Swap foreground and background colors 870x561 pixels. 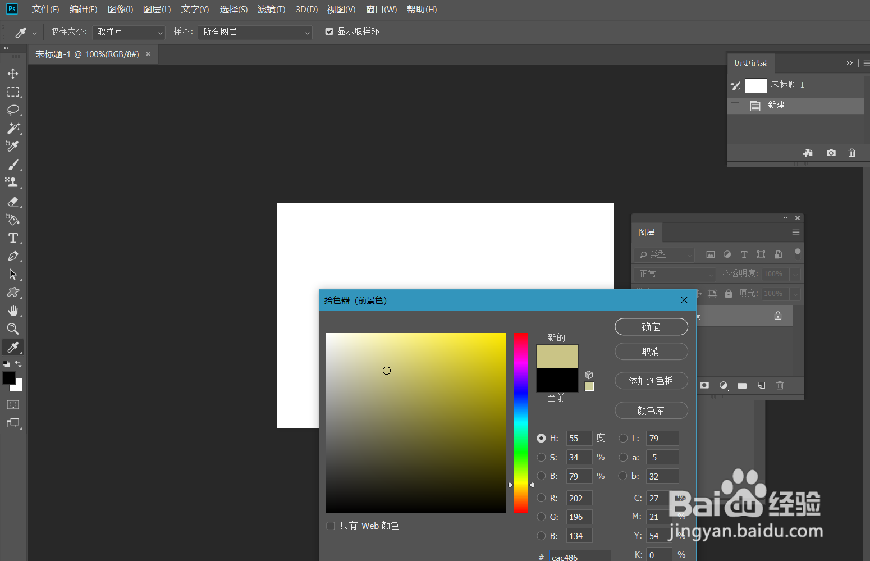coord(18,364)
